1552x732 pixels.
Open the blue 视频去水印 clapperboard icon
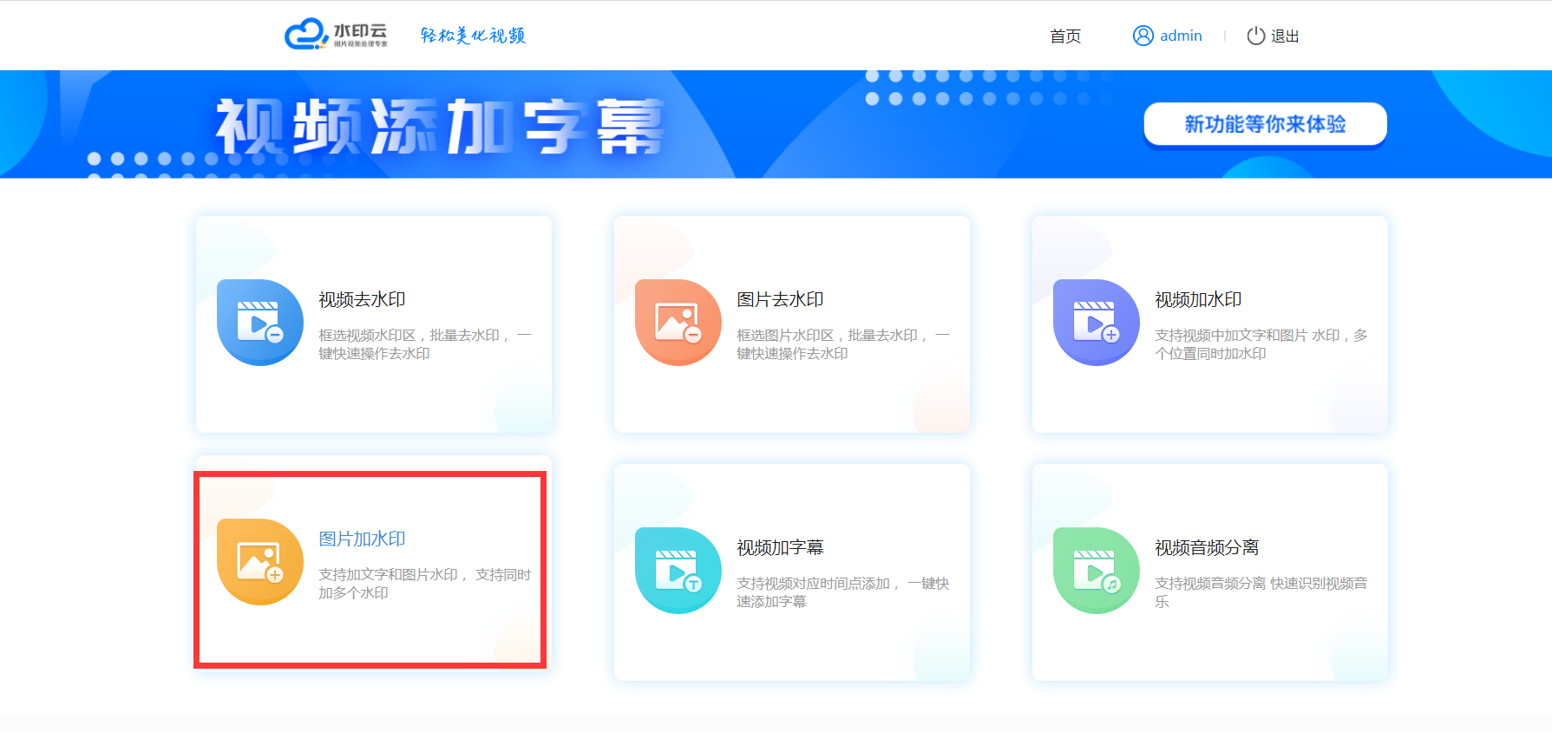[x=259, y=323]
